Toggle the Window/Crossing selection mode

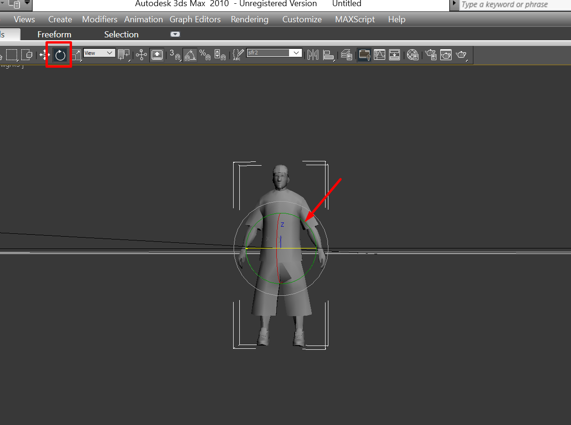coord(27,55)
